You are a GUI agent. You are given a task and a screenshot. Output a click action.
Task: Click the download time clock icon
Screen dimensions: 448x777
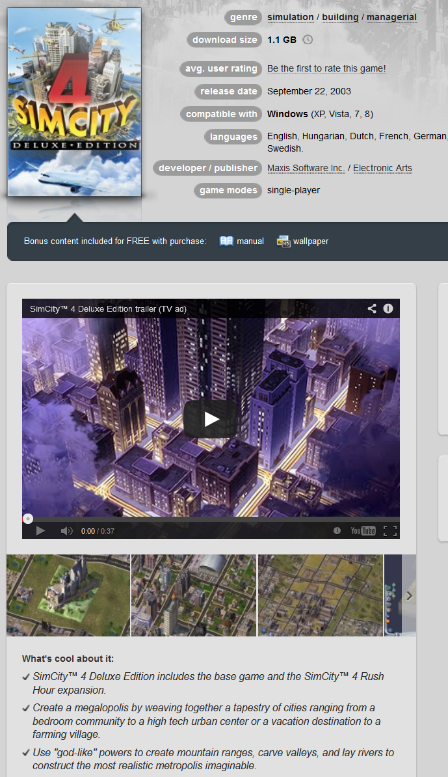pyautogui.click(x=308, y=40)
